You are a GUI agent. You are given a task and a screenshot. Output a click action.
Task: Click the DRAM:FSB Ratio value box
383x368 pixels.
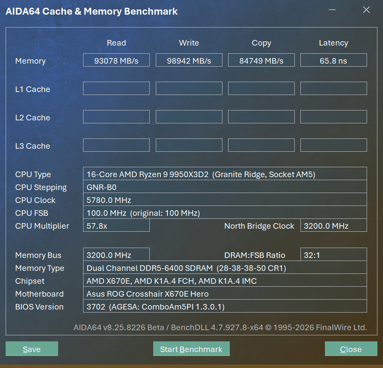[334, 255]
